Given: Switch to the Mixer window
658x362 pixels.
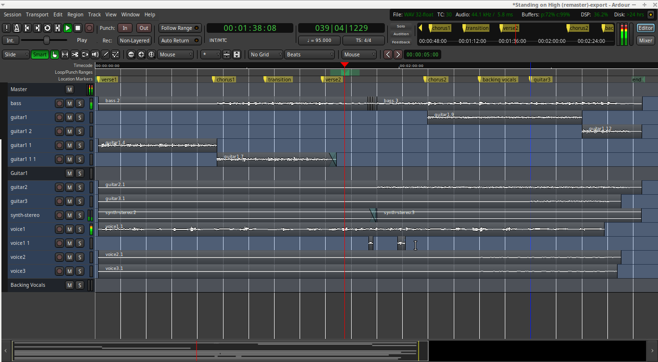Looking at the screenshot, I should click(x=645, y=40).
